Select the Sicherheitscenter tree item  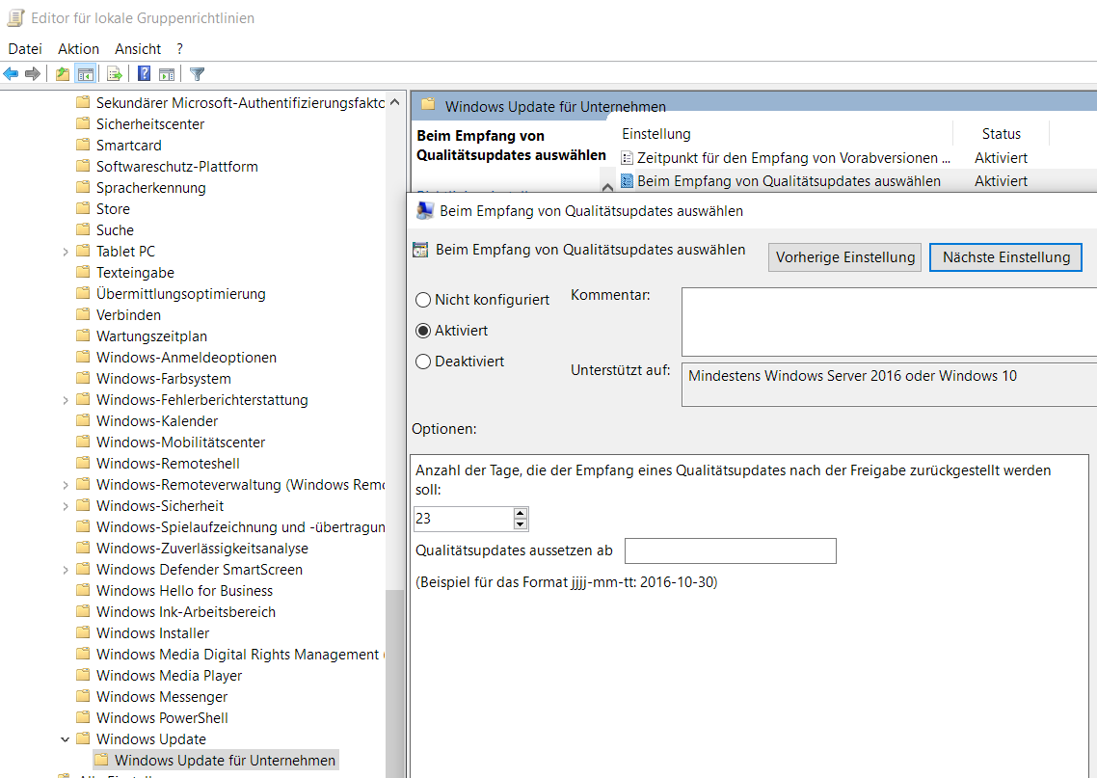149,123
